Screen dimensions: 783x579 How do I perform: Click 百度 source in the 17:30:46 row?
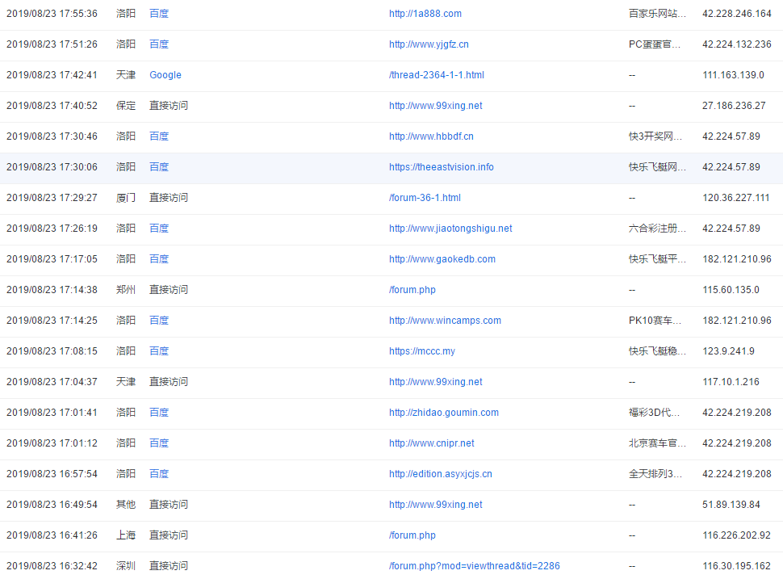click(159, 136)
